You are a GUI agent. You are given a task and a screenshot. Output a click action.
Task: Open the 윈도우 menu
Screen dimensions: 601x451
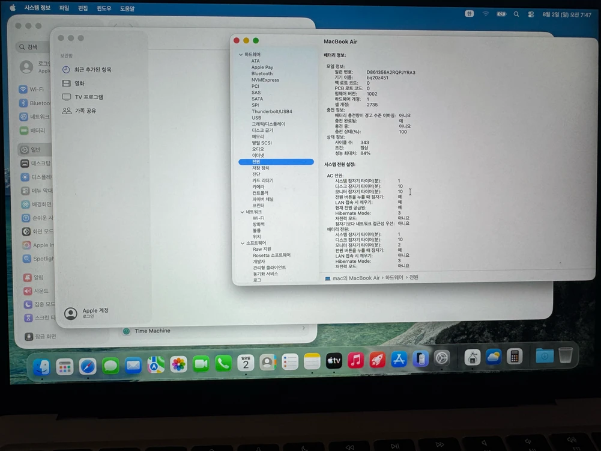[x=103, y=8]
